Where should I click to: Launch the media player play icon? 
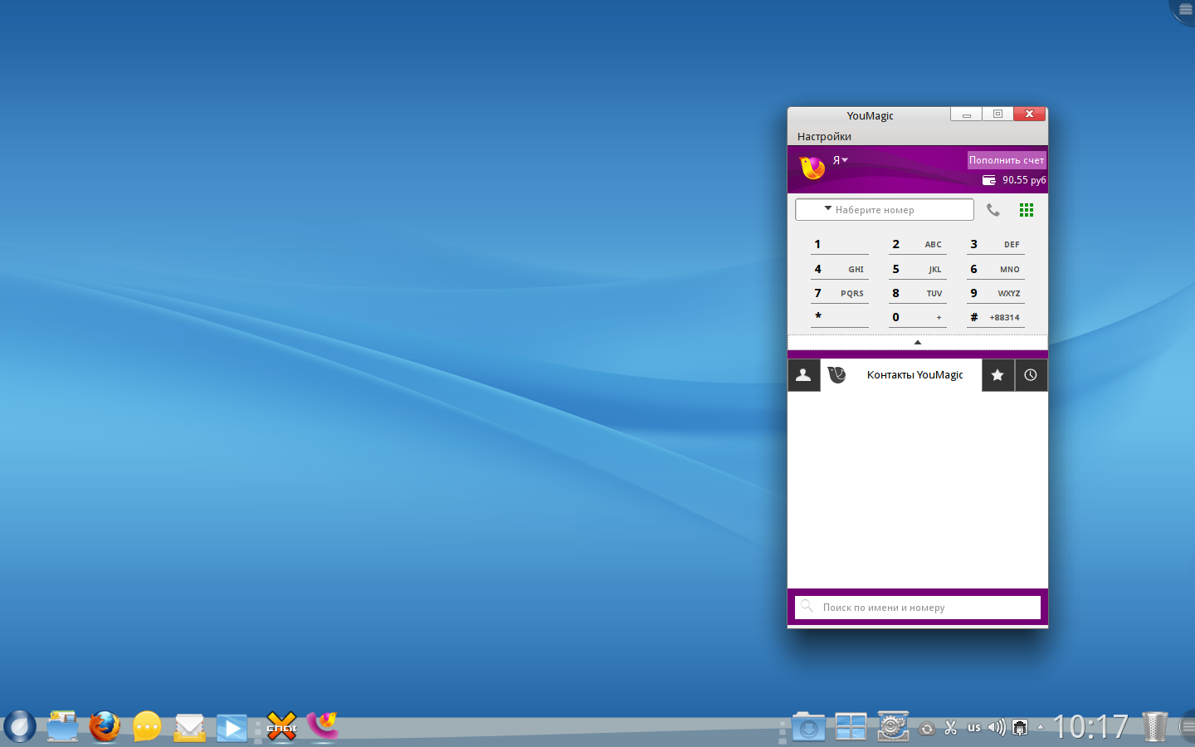click(232, 728)
